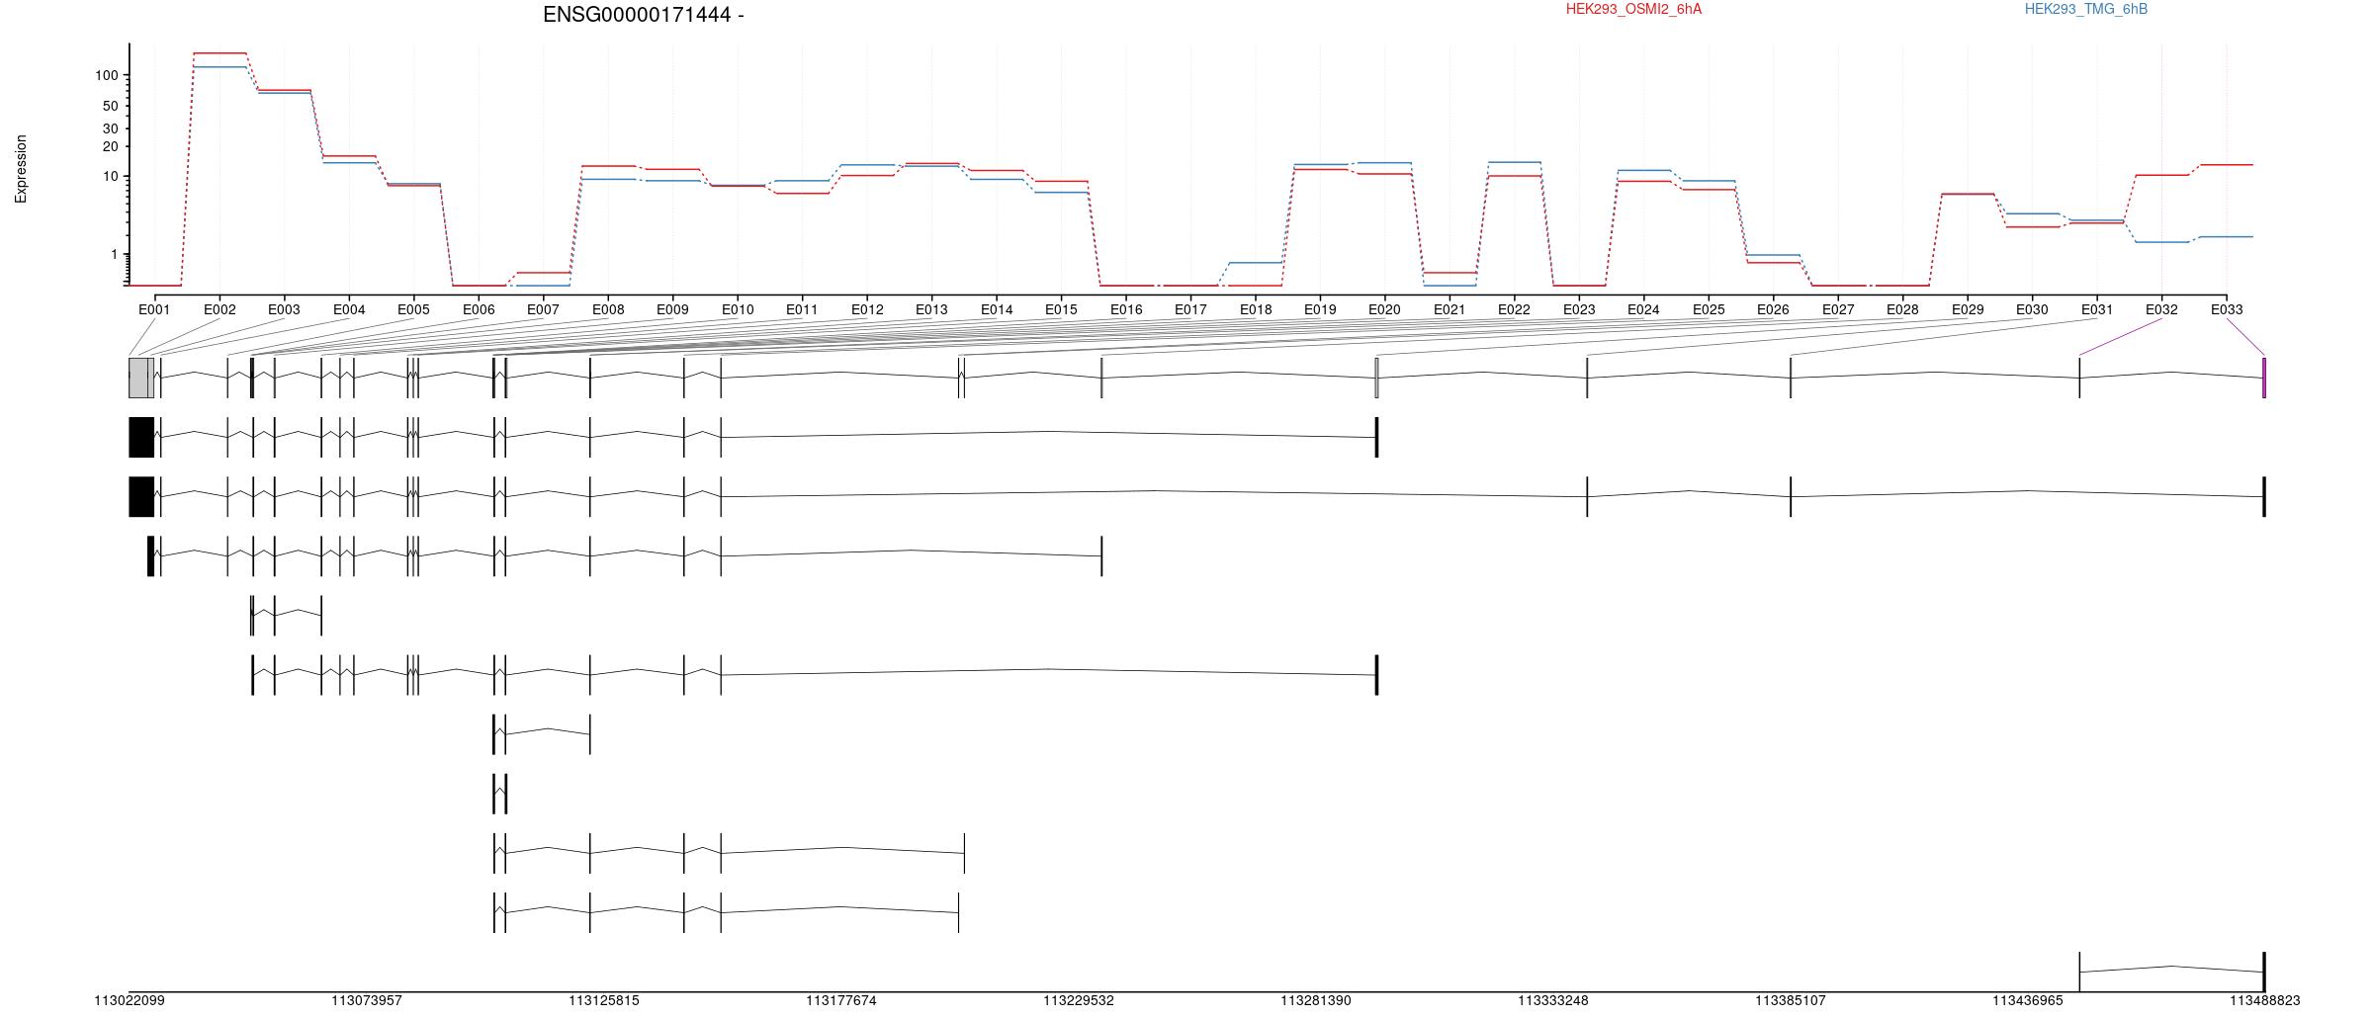The image size is (2373, 1018).
Task: Click genomic coordinate 113125815
Action: click(x=604, y=1001)
